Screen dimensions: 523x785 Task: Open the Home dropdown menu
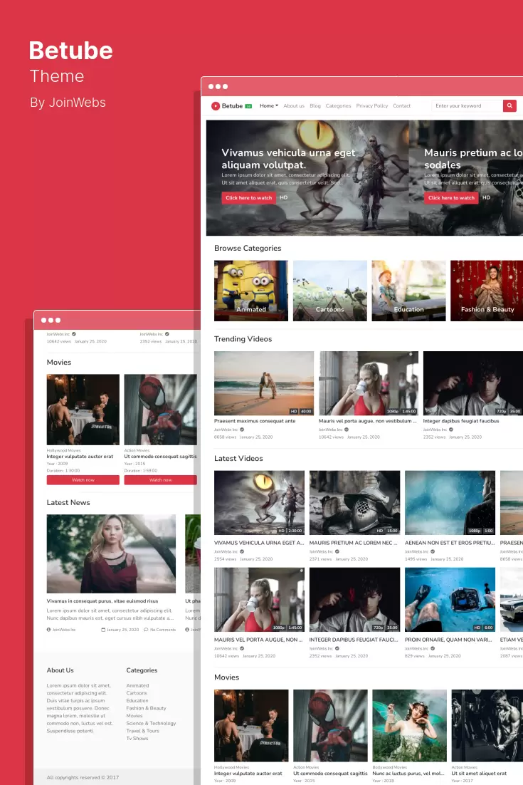[269, 105]
